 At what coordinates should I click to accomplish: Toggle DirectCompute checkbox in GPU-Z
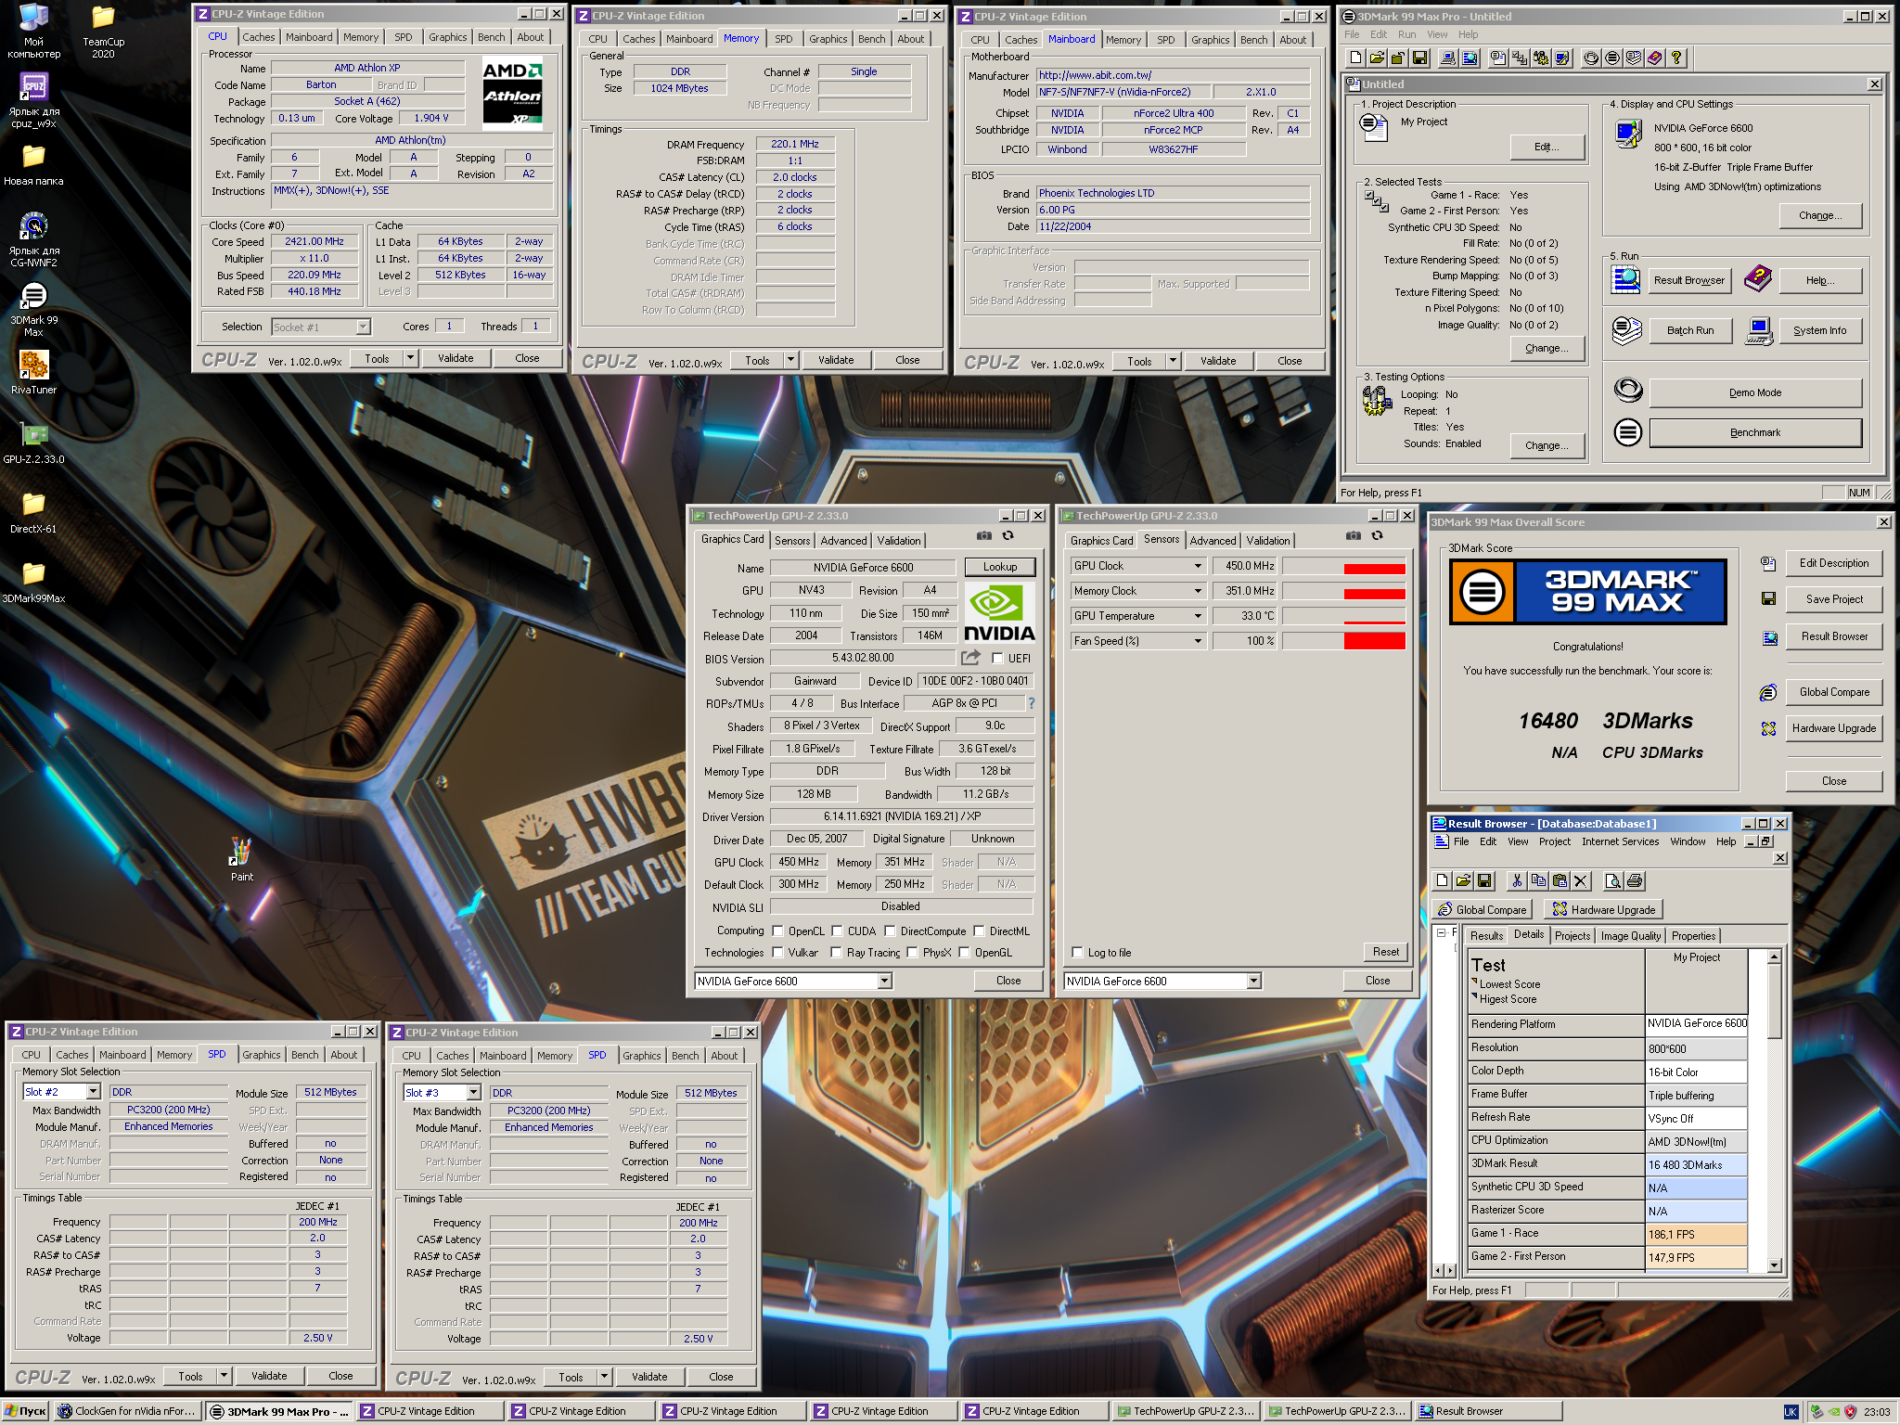(890, 931)
